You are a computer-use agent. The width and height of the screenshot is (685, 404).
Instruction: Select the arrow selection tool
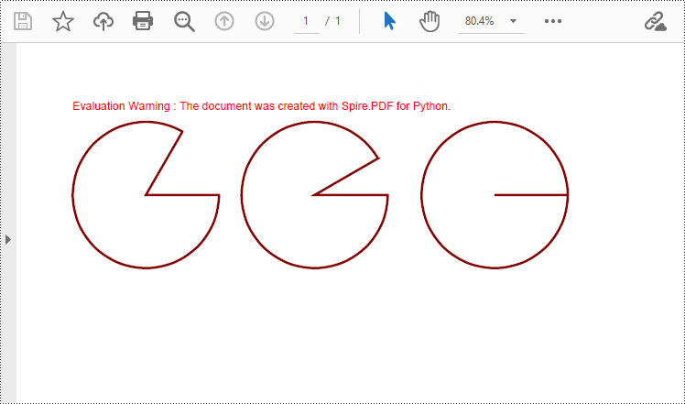click(390, 21)
